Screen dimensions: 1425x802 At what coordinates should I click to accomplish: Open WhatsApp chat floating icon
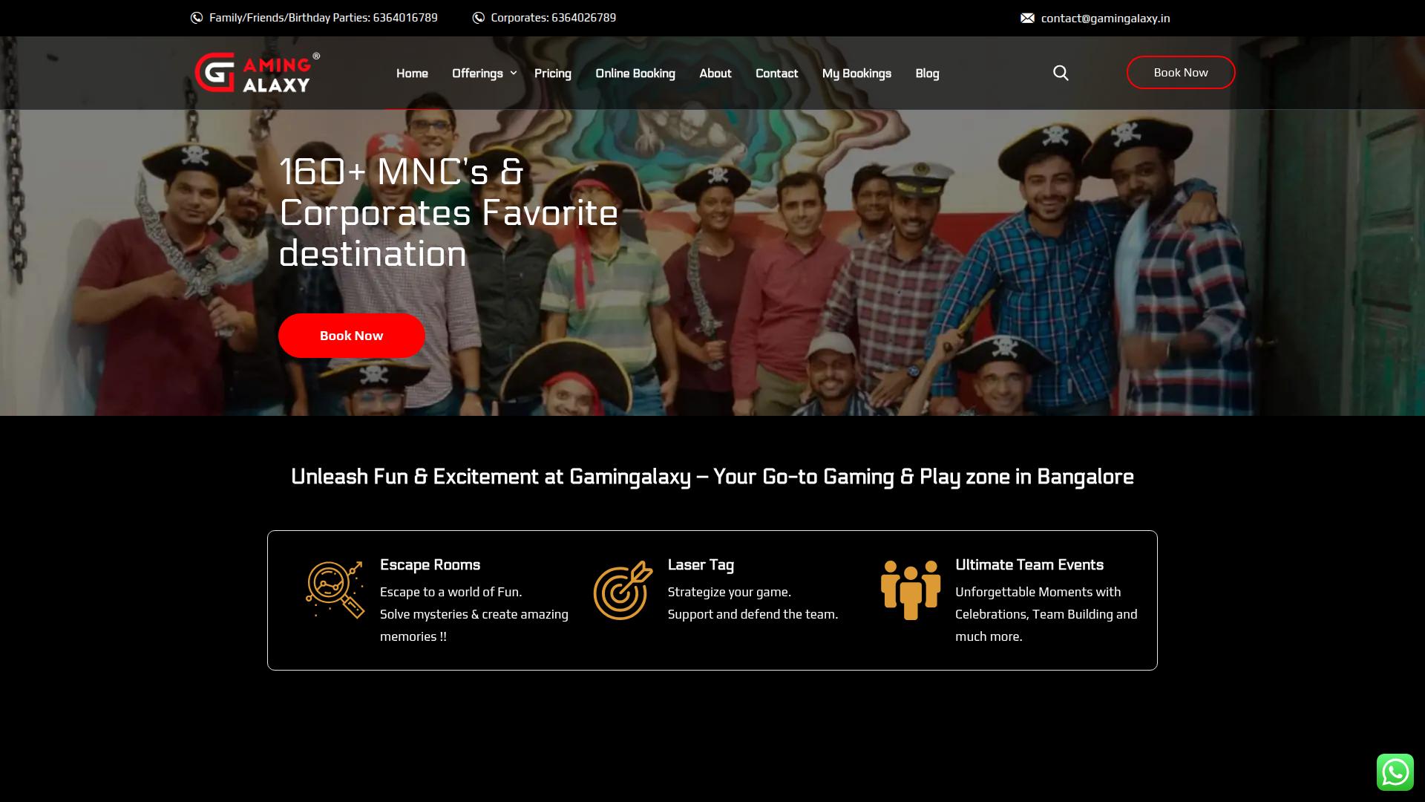click(x=1395, y=772)
